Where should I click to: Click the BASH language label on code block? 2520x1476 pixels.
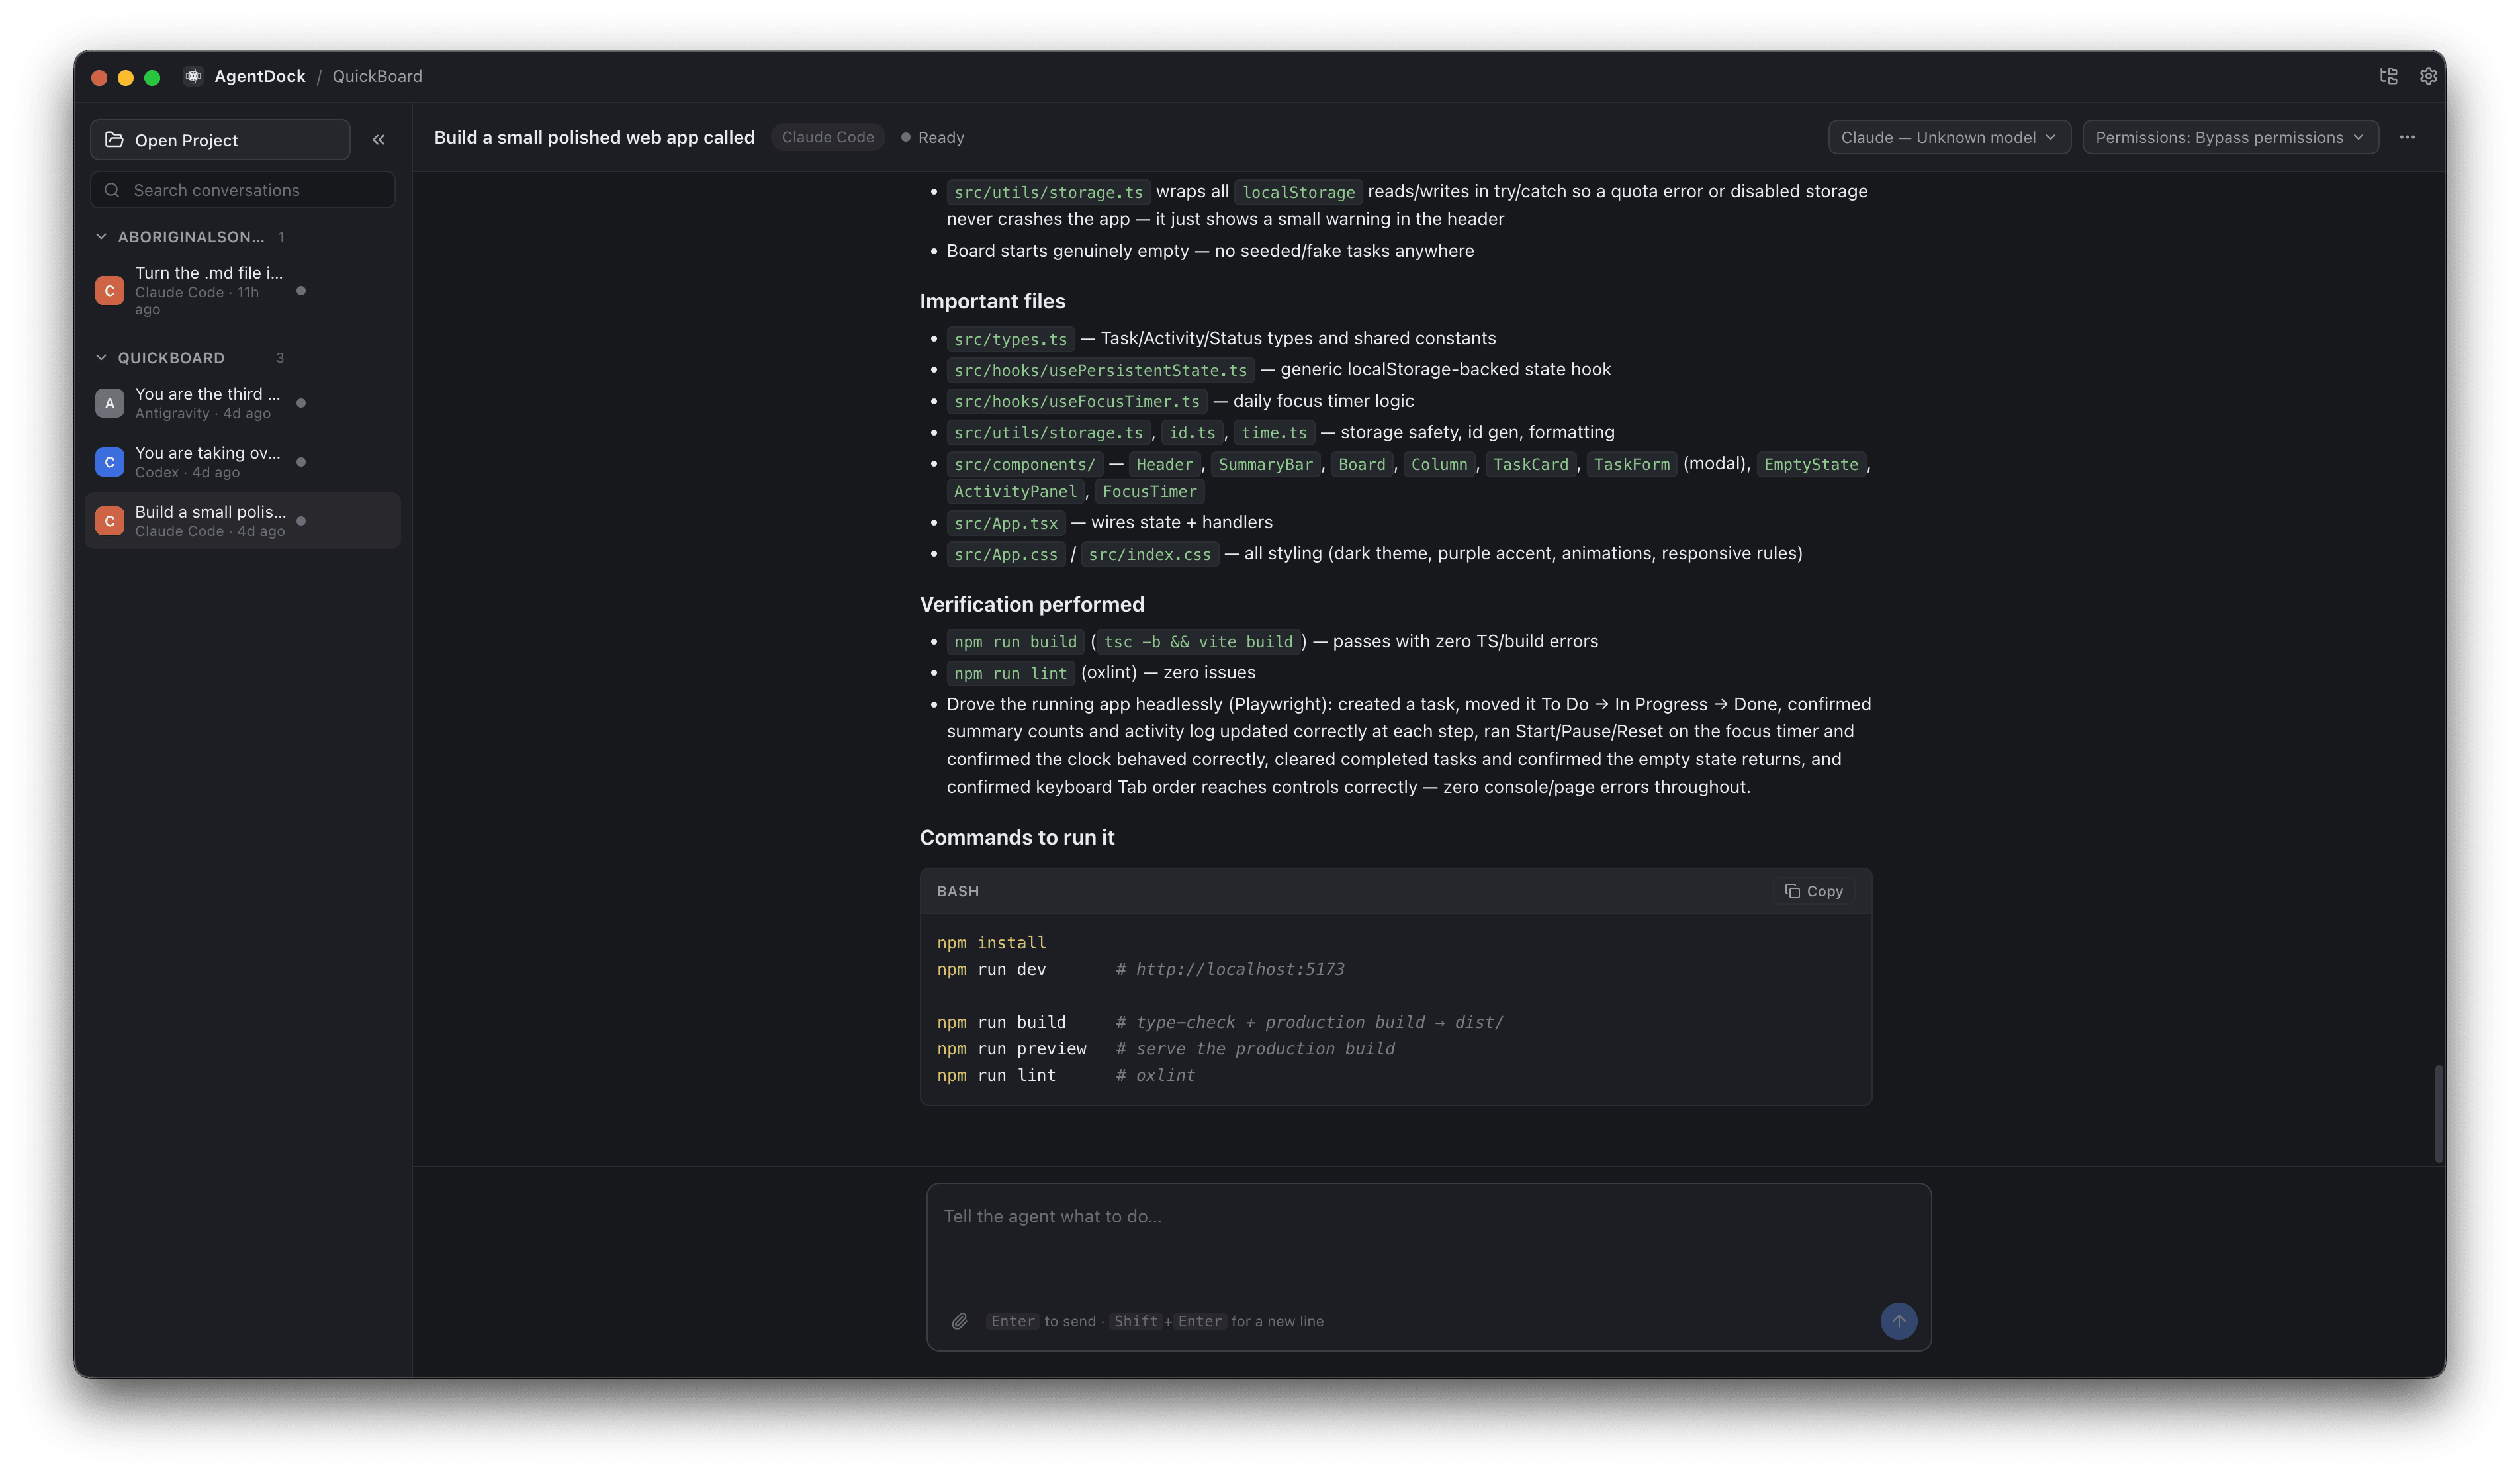point(957,891)
